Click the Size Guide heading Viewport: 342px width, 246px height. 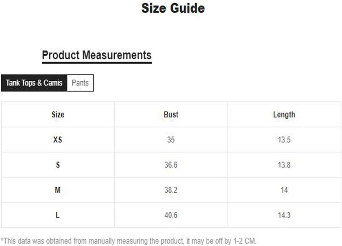coord(173,8)
